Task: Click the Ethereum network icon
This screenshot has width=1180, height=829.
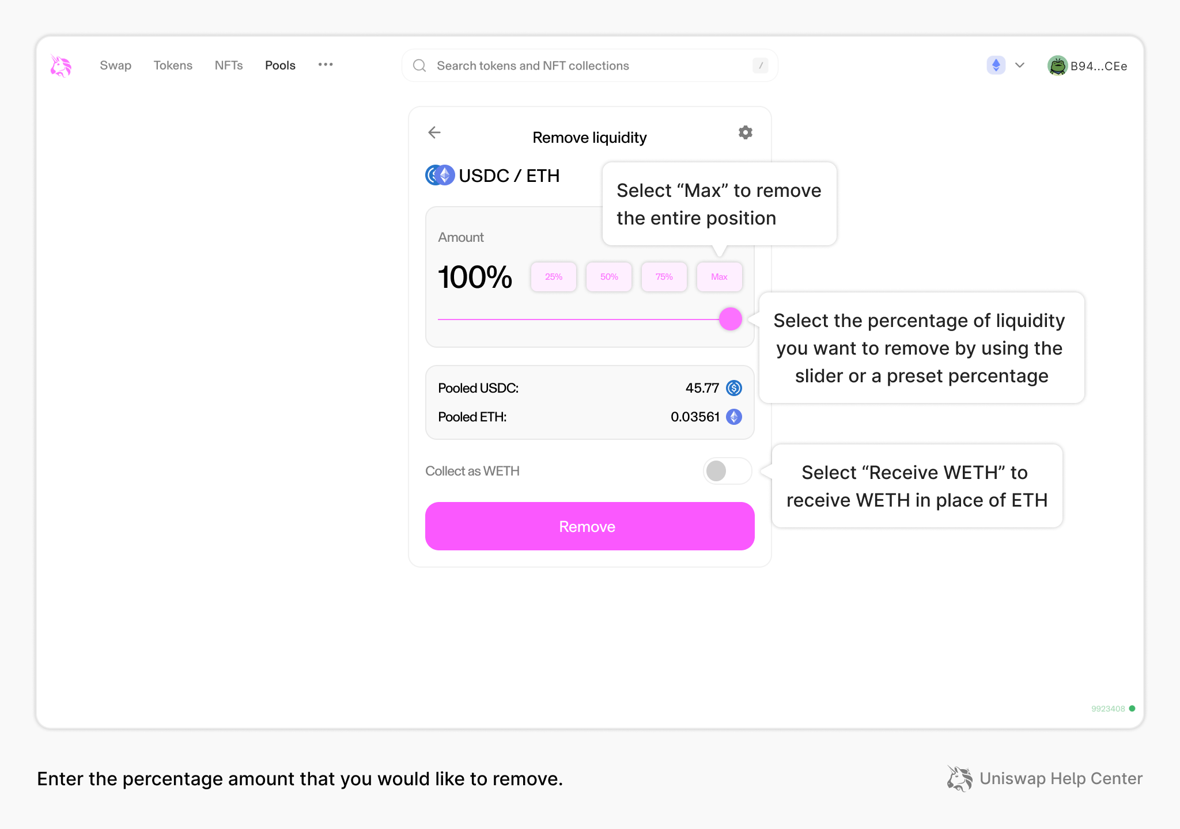Action: pos(996,65)
